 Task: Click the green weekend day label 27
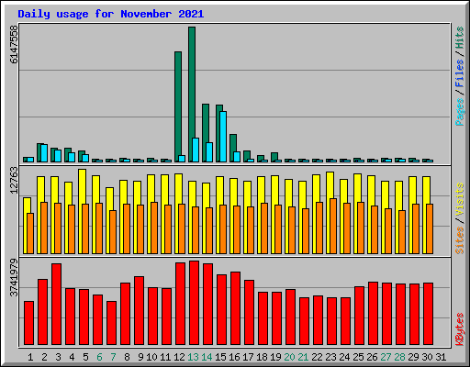click(386, 357)
